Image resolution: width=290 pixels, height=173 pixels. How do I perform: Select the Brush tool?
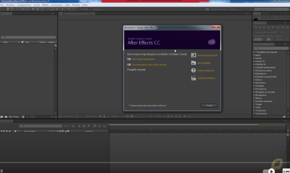(48, 9)
